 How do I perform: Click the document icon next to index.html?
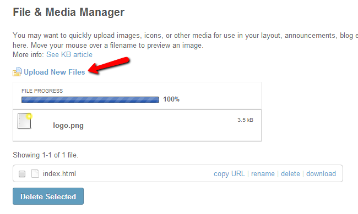click(x=35, y=173)
